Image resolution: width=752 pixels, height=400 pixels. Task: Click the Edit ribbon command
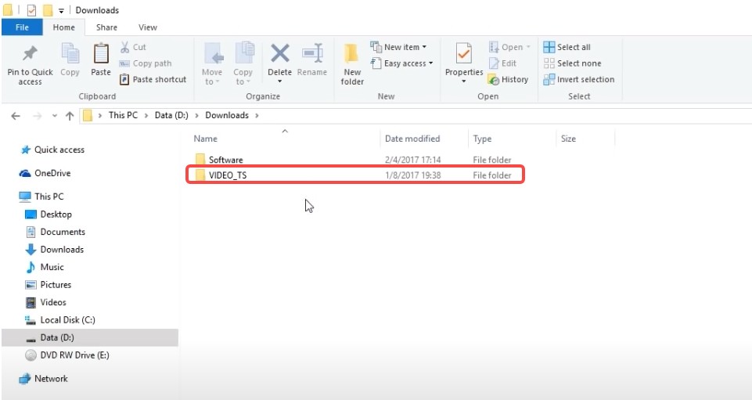click(x=502, y=63)
